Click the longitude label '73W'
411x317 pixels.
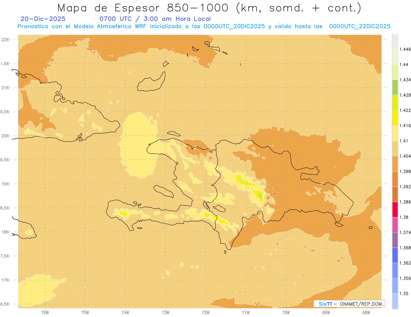pyautogui.click(x=165, y=313)
